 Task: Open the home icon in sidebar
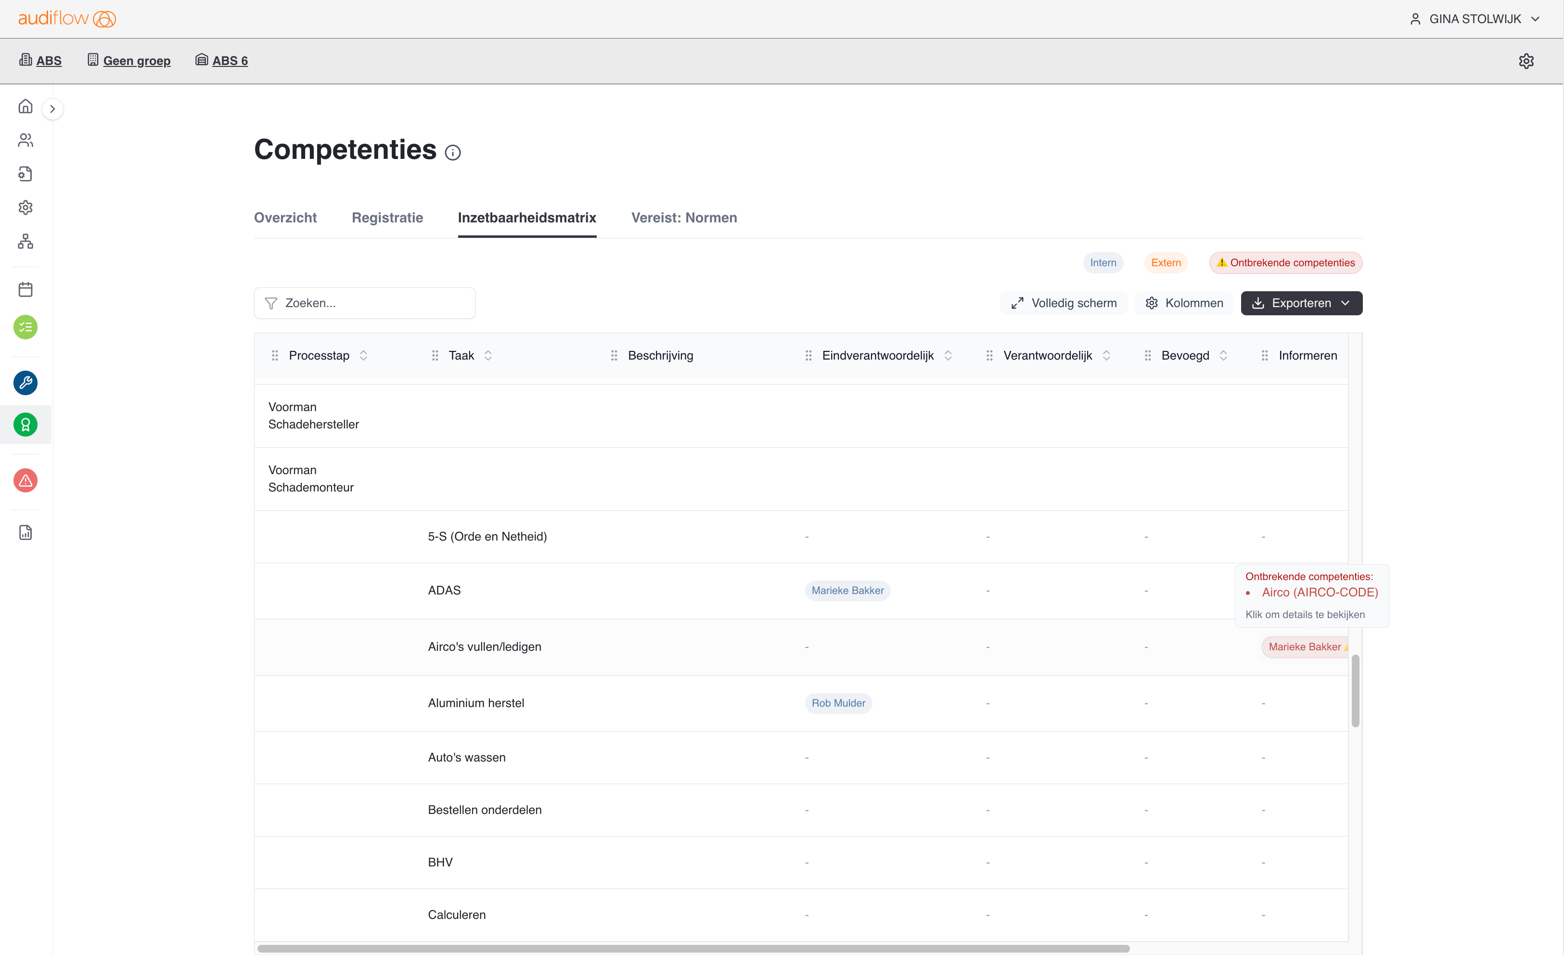pos(26,106)
